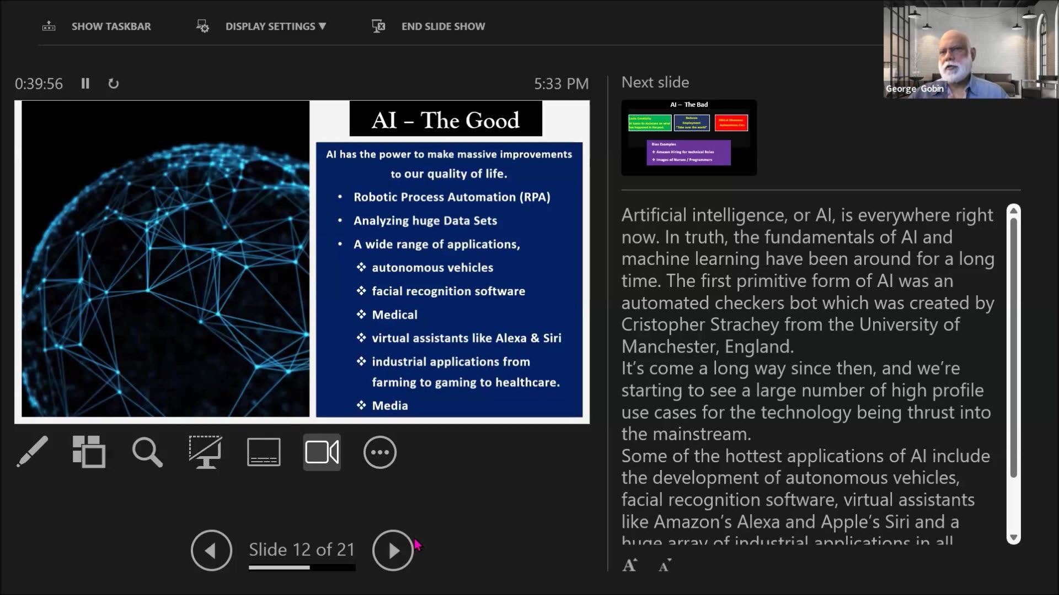Go back to the previous slide

tap(211, 550)
